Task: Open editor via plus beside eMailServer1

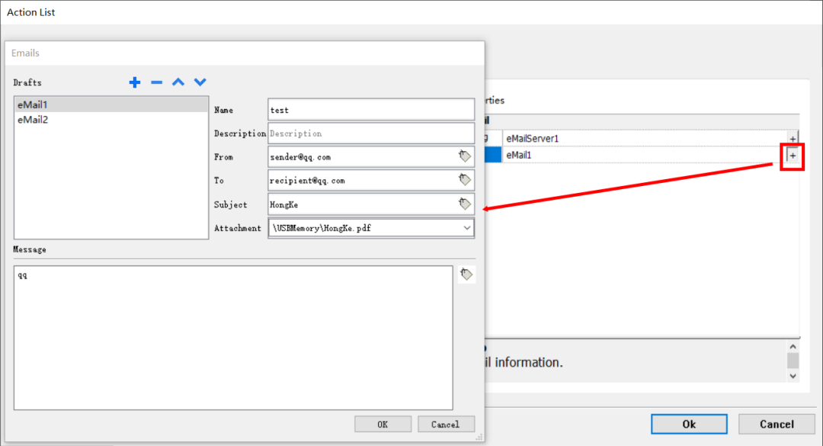Action: (793, 139)
